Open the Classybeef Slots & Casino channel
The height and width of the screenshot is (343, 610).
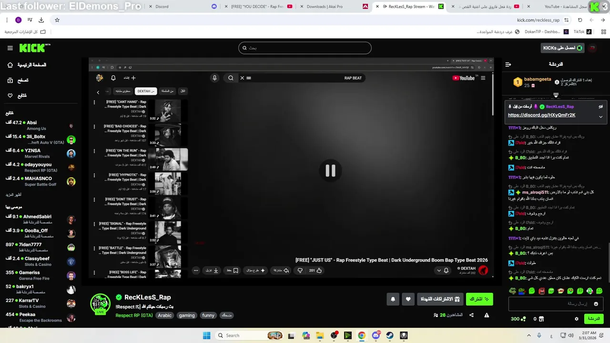(41, 261)
